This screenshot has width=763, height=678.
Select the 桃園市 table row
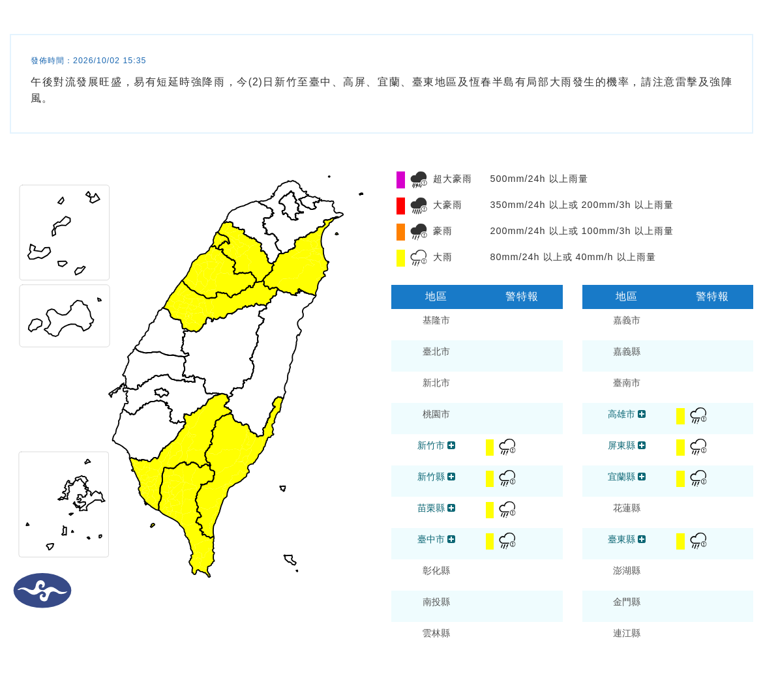point(477,419)
